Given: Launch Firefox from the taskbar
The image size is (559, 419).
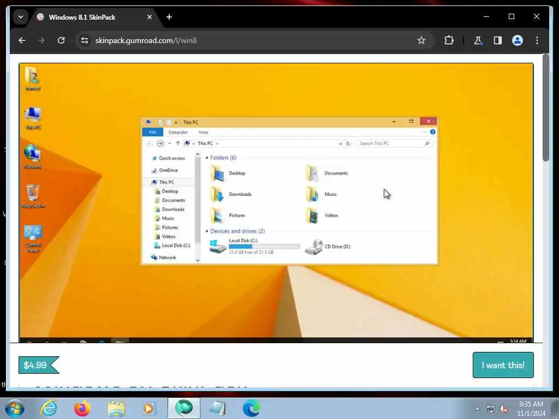Looking at the screenshot, I should [82, 408].
